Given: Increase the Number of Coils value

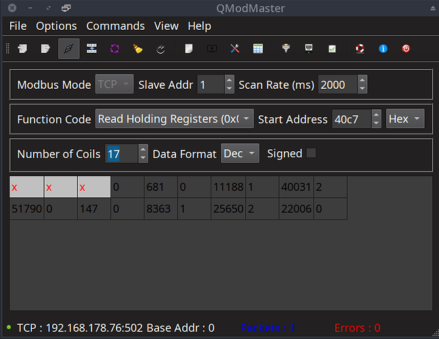Looking at the screenshot, I should 143,149.
